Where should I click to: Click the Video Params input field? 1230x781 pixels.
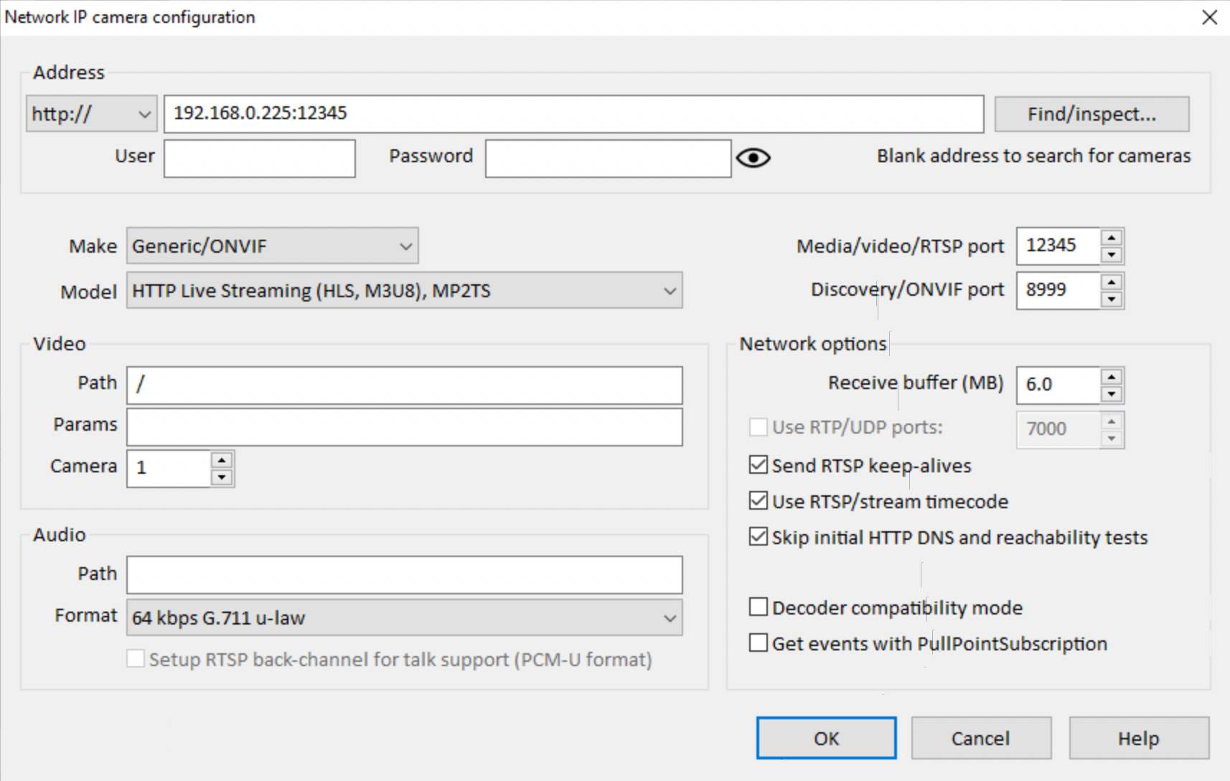(405, 427)
